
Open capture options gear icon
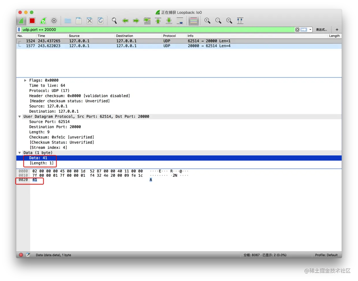54,21
